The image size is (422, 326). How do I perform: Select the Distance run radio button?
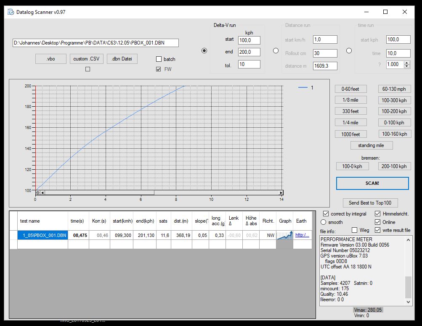[x=276, y=51]
